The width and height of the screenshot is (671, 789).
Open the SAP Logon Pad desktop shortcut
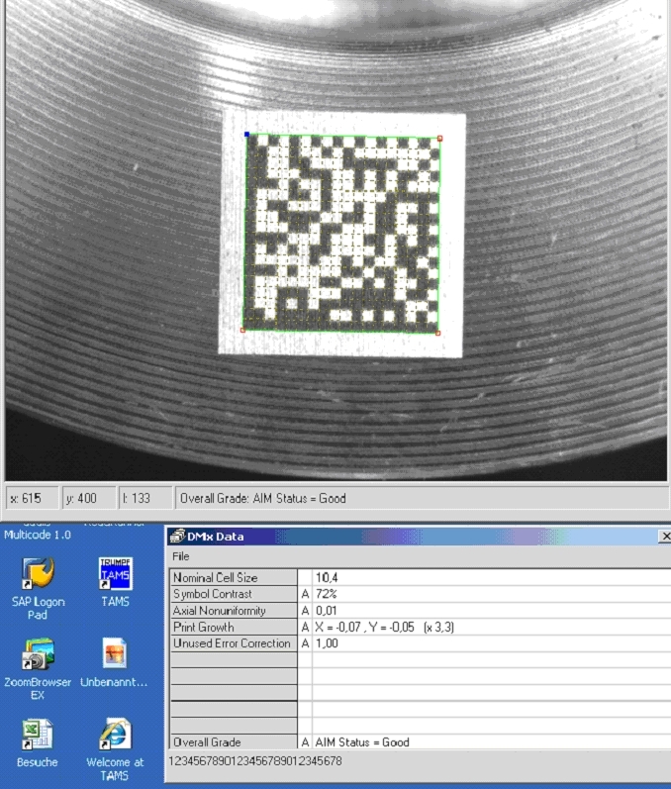38,588
